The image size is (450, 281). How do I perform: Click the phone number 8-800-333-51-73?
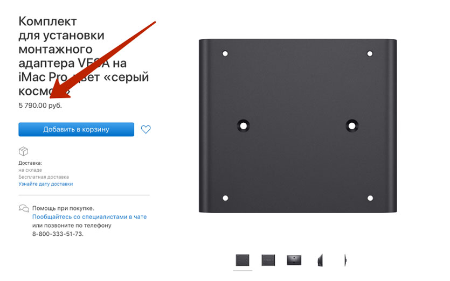click(58, 234)
